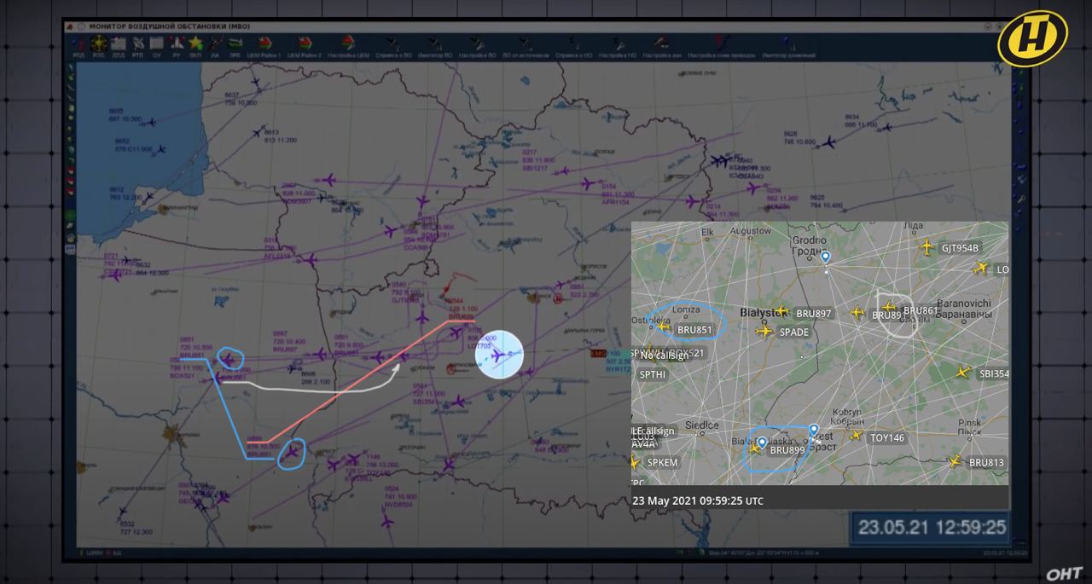Click the 23 May 2021 09:59:25 UTC timestamp

click(x=698, y=500)
